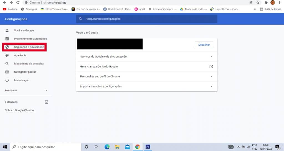Open Navegador padrão settings
This screenshot has width=284, height=151.
(25, 72)
